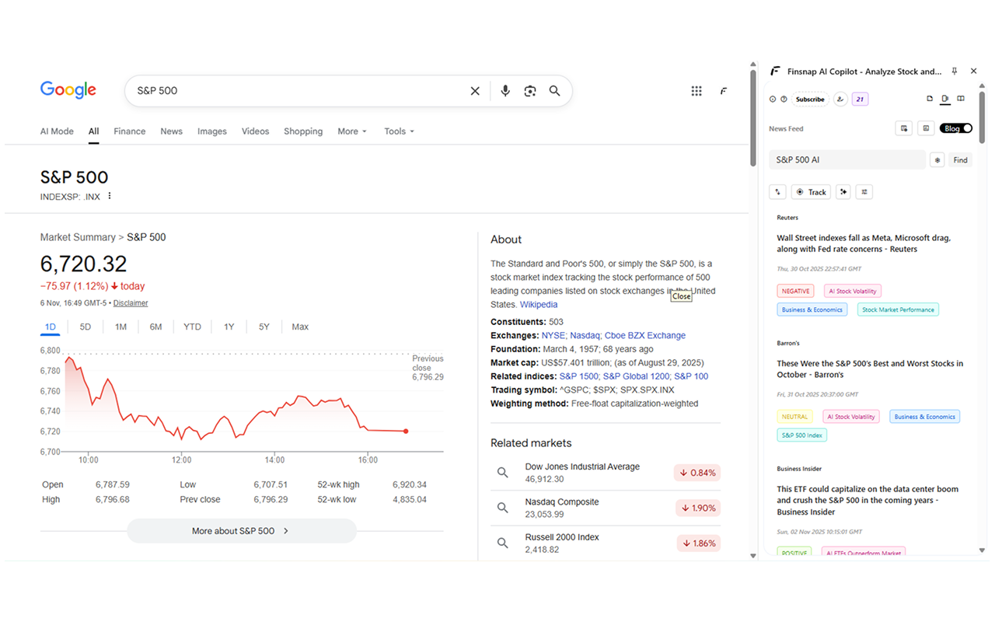The width and height of the screenshot is (995, 622).
Task: Open the Finance search tab
Action: click(x=130, y=131)
